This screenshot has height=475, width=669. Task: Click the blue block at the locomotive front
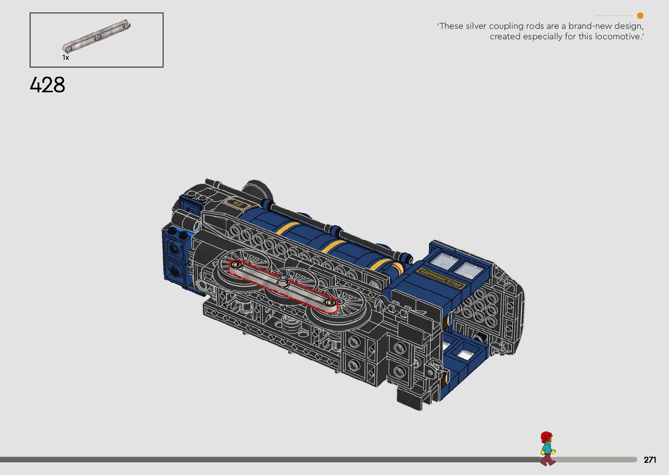tap(177, 257)
